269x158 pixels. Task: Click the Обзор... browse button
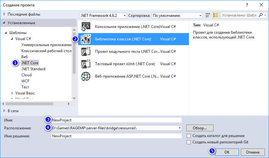click(x=200, y=128)
